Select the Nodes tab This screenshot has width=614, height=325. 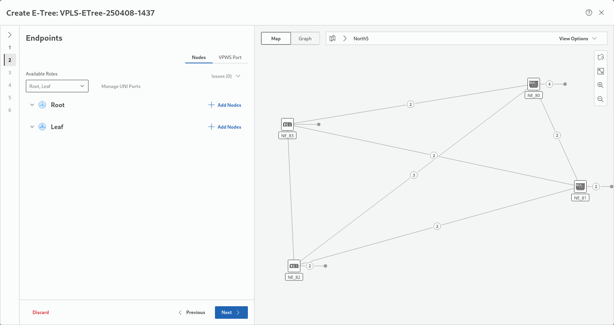coord(199,57)
